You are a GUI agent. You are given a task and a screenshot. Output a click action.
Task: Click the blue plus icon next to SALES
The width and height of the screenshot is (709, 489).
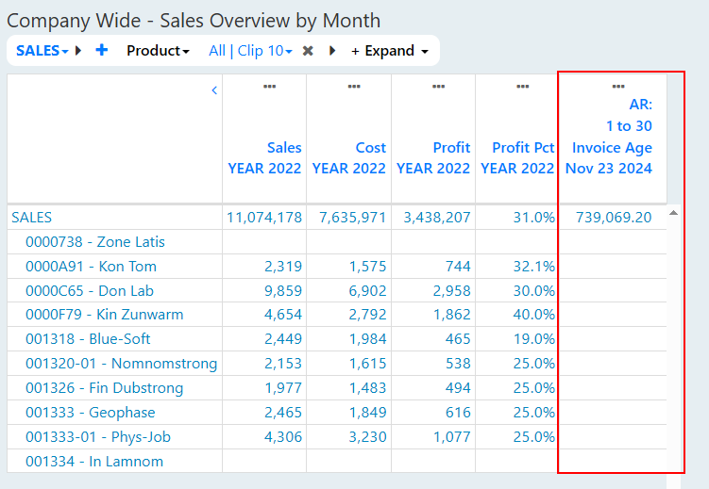pyautogui.click(x=102, y=50)
